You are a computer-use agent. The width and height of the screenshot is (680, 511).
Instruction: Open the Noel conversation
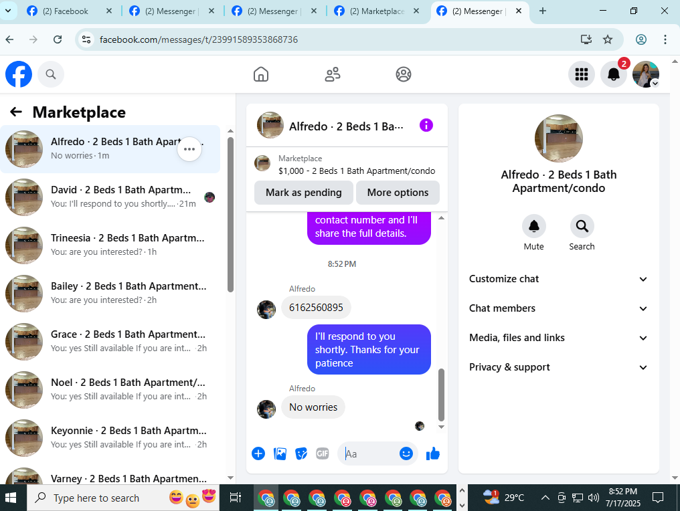[x=110, y=390]
